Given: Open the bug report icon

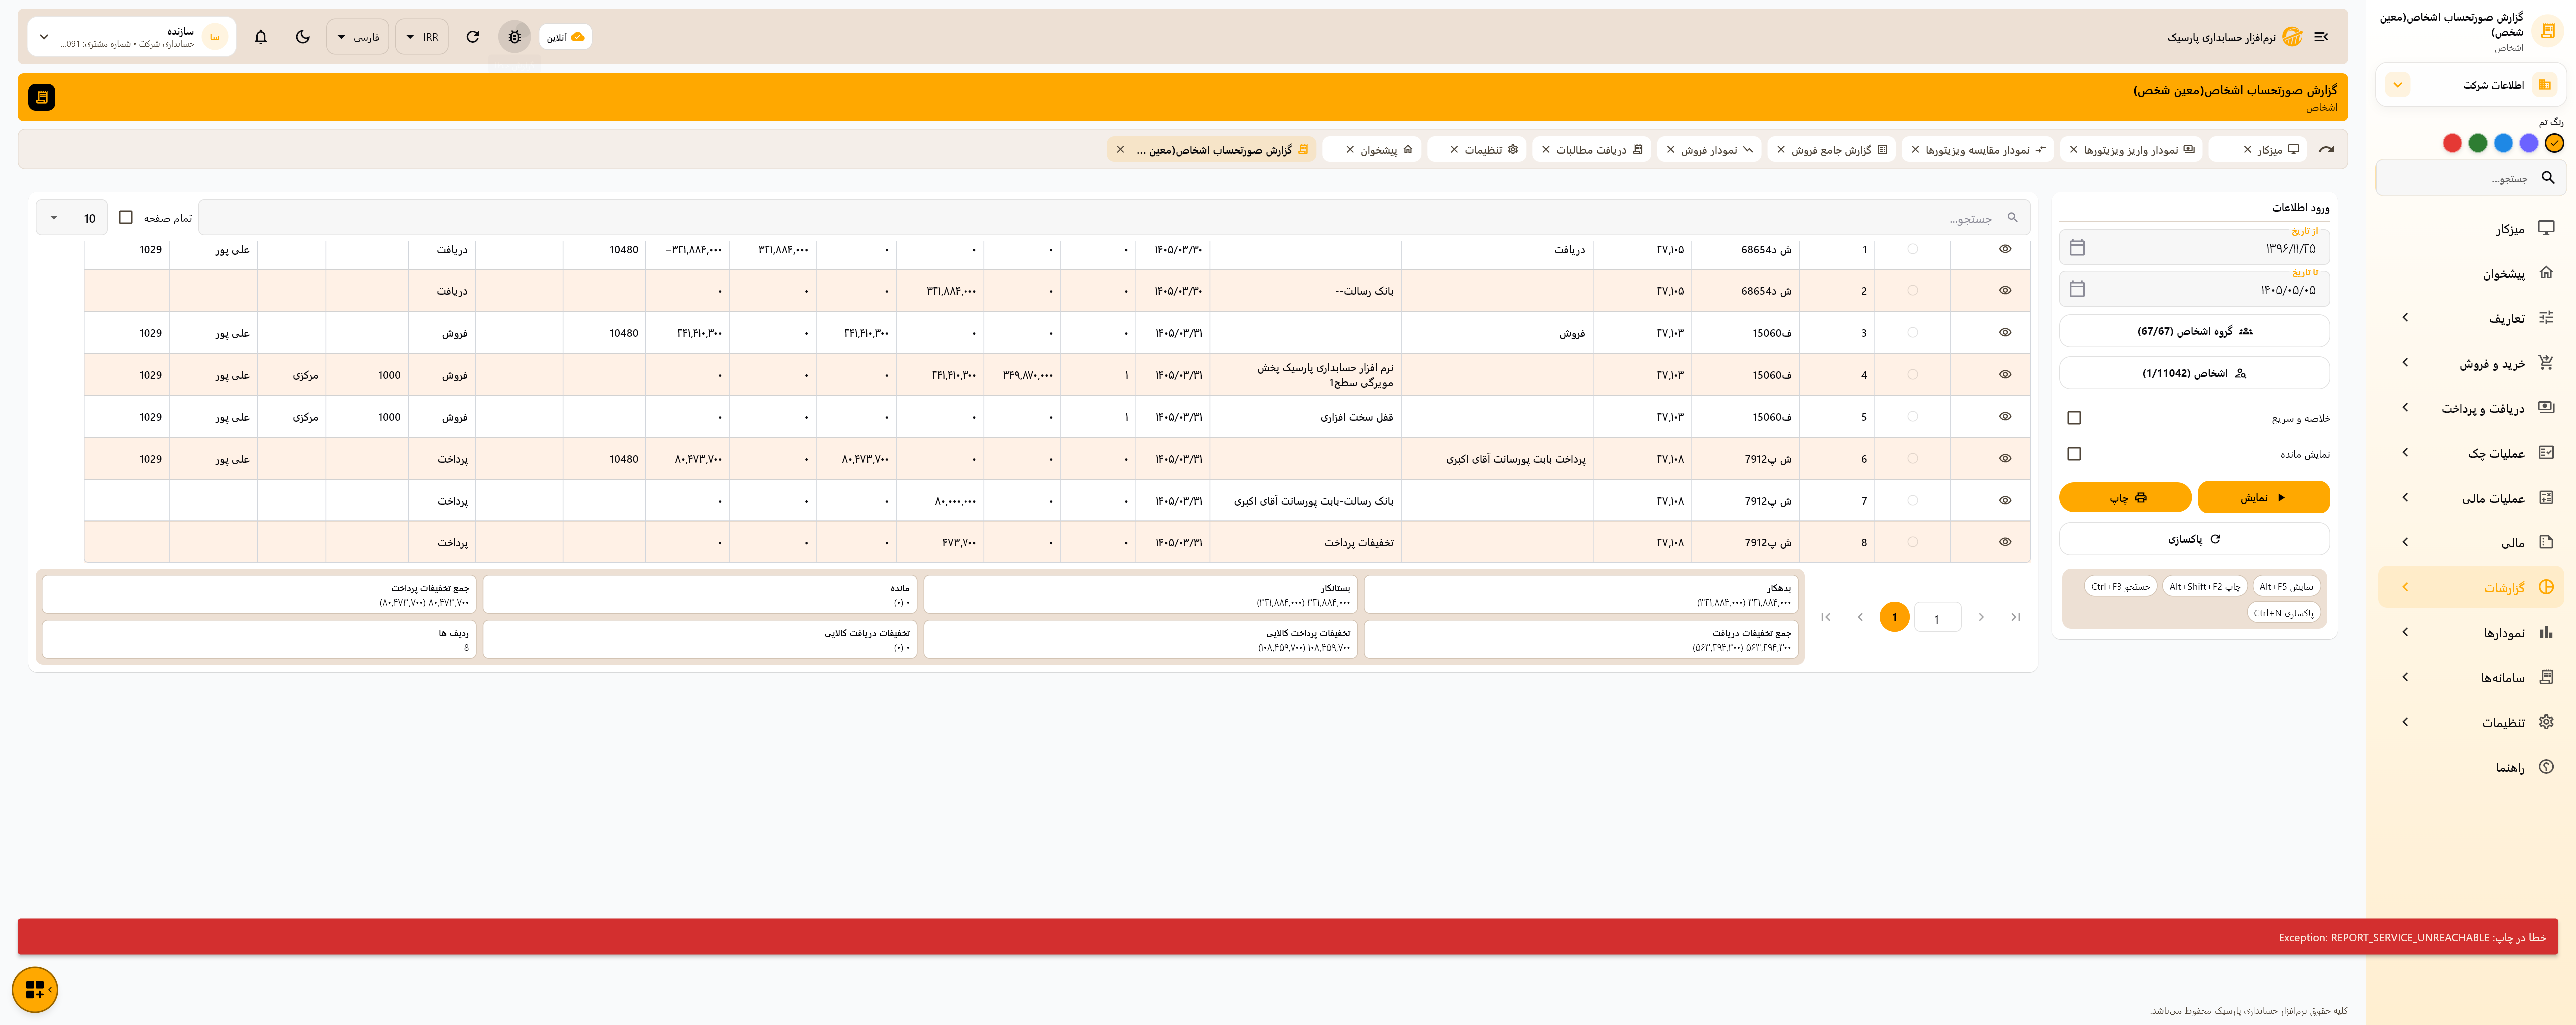Looking at the screenshot, I should point(514,37).
